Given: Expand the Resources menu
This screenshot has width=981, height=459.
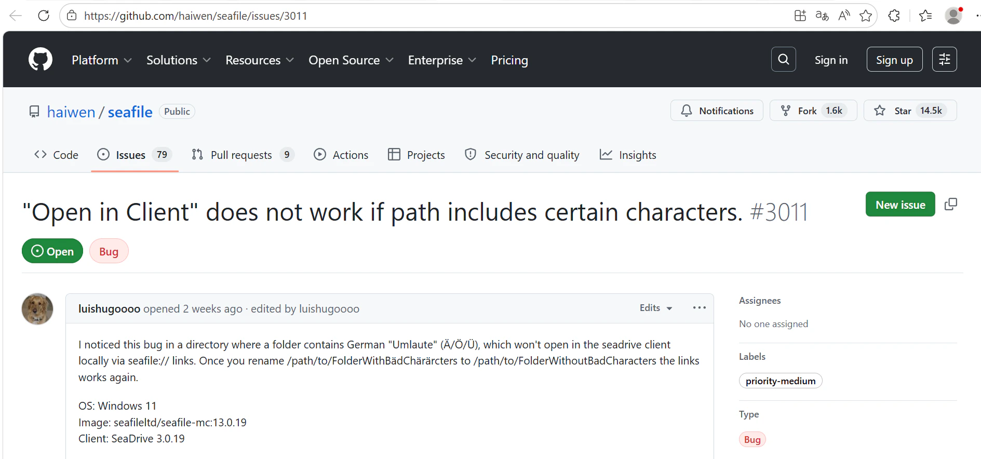Looking at the screenshot, I should 260,60.
